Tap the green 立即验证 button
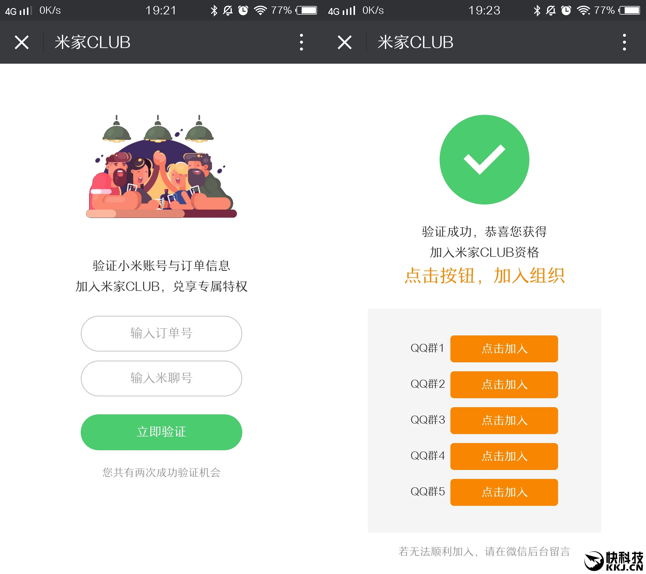 click(x=161, y=432)
